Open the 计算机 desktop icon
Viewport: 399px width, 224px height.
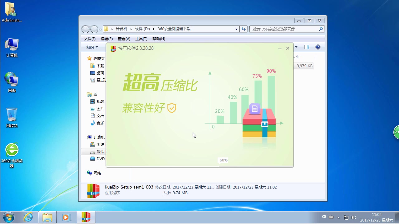(x=12, y=48)
